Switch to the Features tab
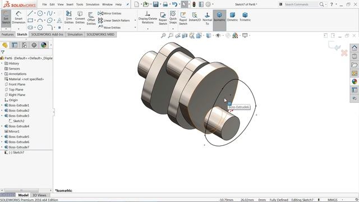This screenshot has width=359, height=202. coord(7,34)
